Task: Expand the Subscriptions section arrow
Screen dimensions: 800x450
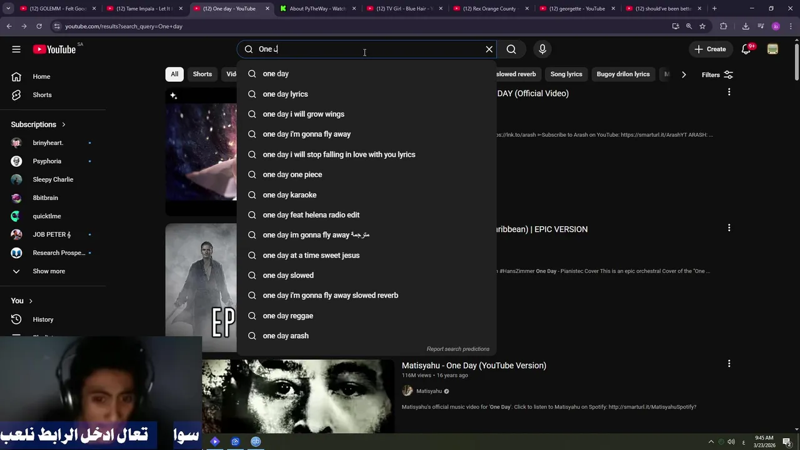Action: point(63,124)
